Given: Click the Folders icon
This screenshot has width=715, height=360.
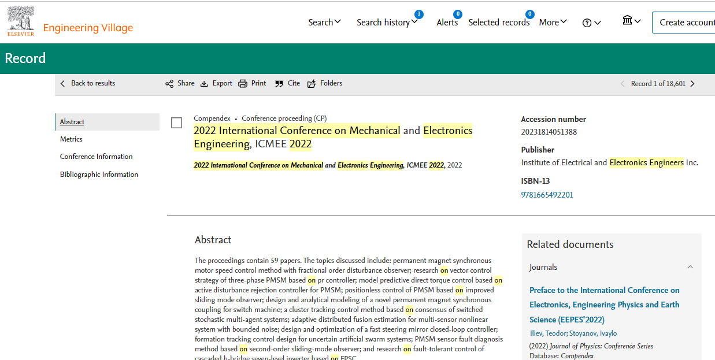Looking at the screenshot, I should (x=312, y=84).
